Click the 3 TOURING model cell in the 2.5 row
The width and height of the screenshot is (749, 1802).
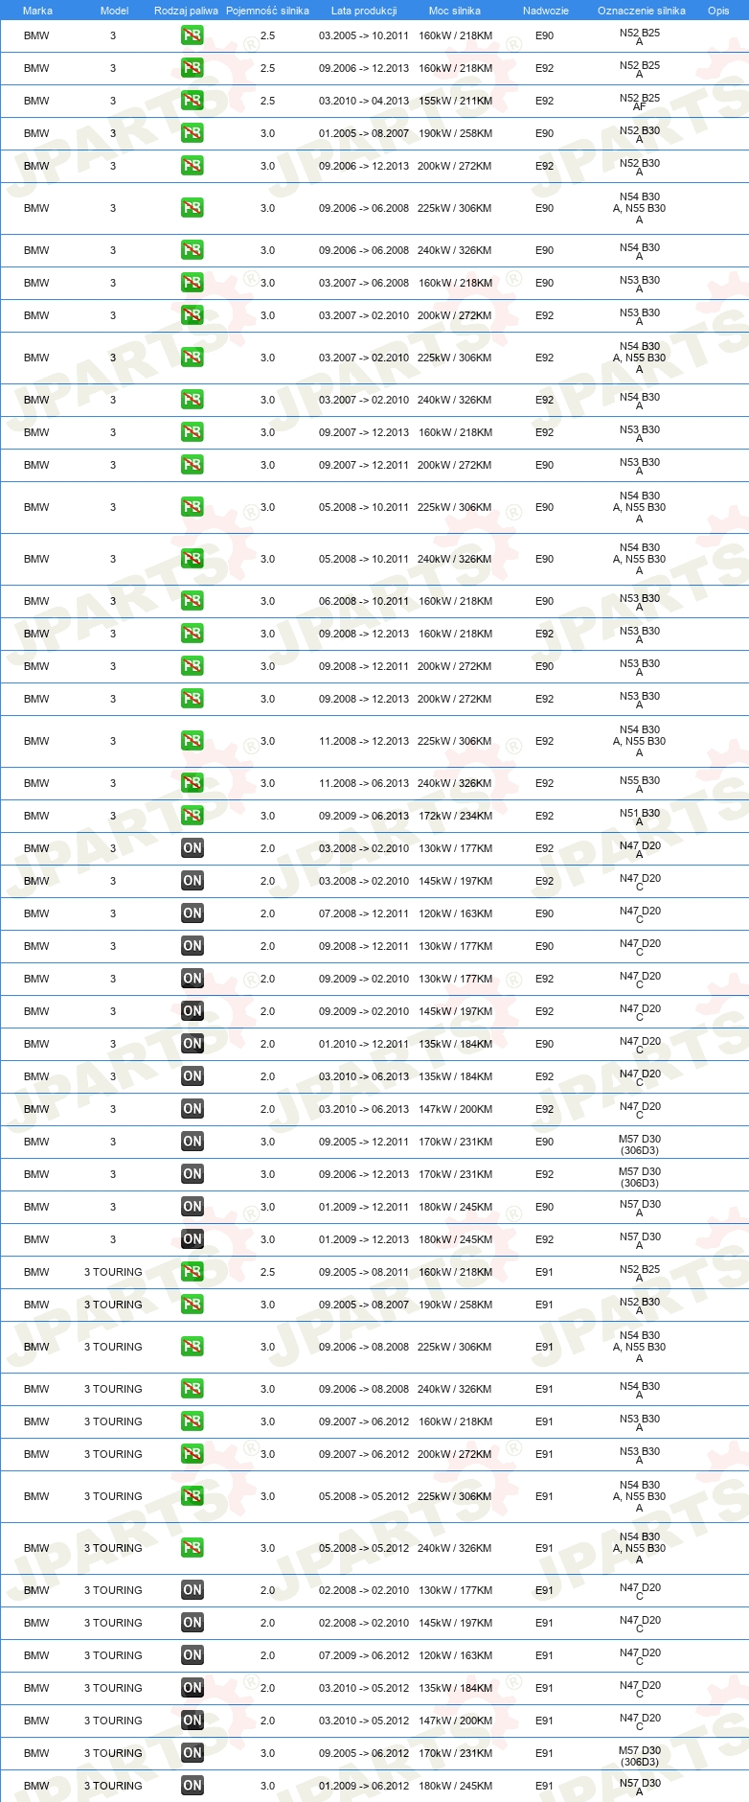pyautogui.click(x=113, y=1272)
